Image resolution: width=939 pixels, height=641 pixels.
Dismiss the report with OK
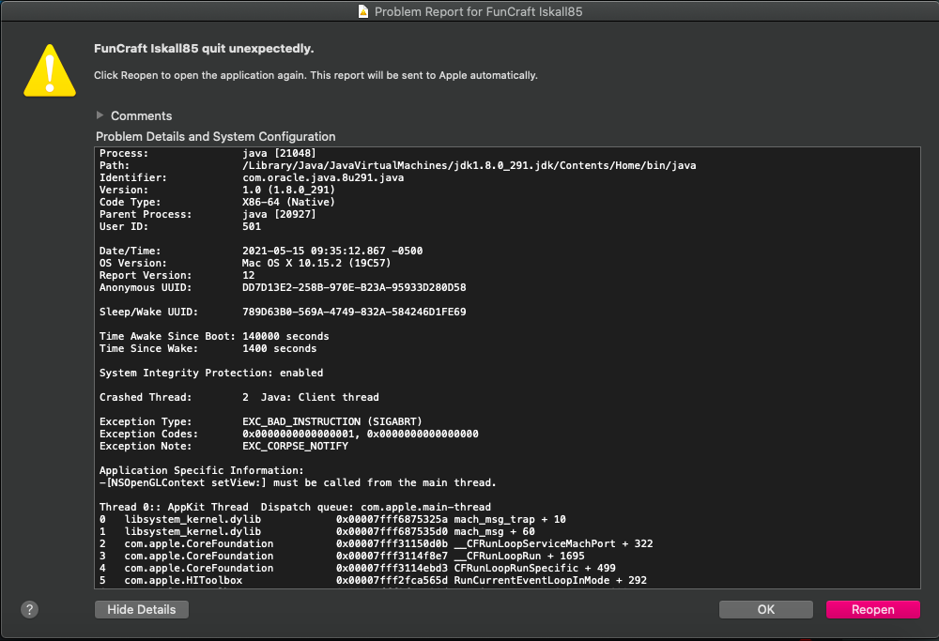(x=766, y=609)
